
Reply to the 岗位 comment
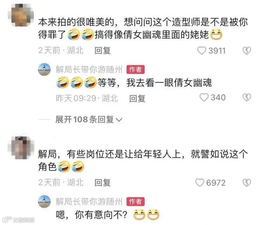click(x=103, y=182)
